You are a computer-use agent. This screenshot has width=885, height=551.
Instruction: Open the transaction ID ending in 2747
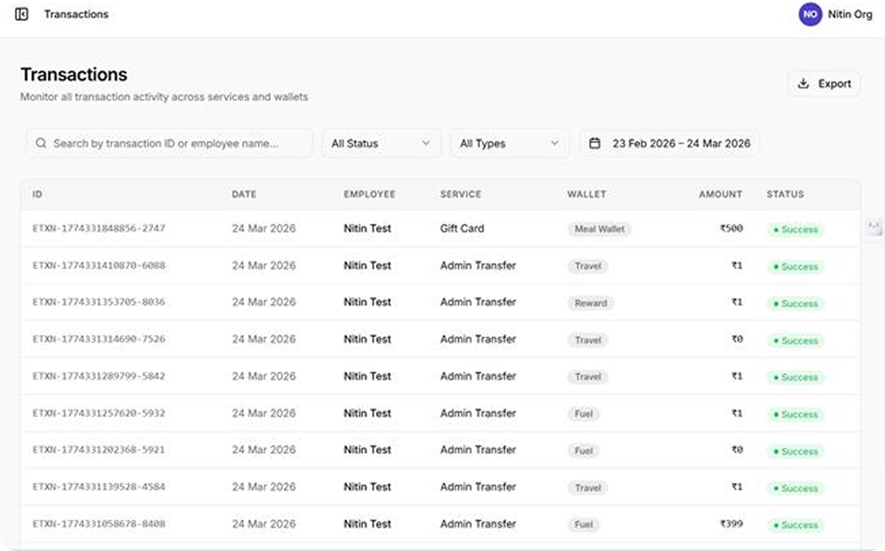tap(99, 228)
